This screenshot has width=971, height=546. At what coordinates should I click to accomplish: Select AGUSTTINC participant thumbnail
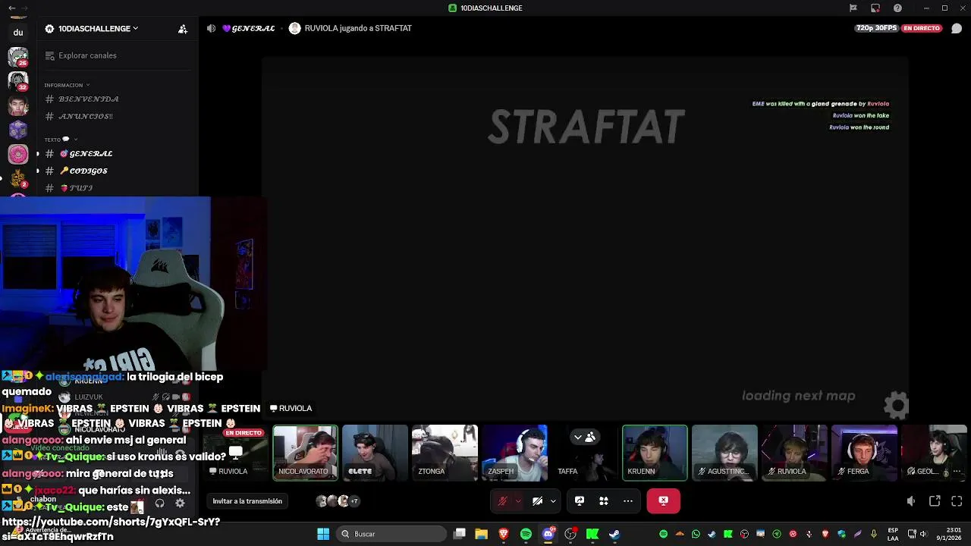pos(724,453)
